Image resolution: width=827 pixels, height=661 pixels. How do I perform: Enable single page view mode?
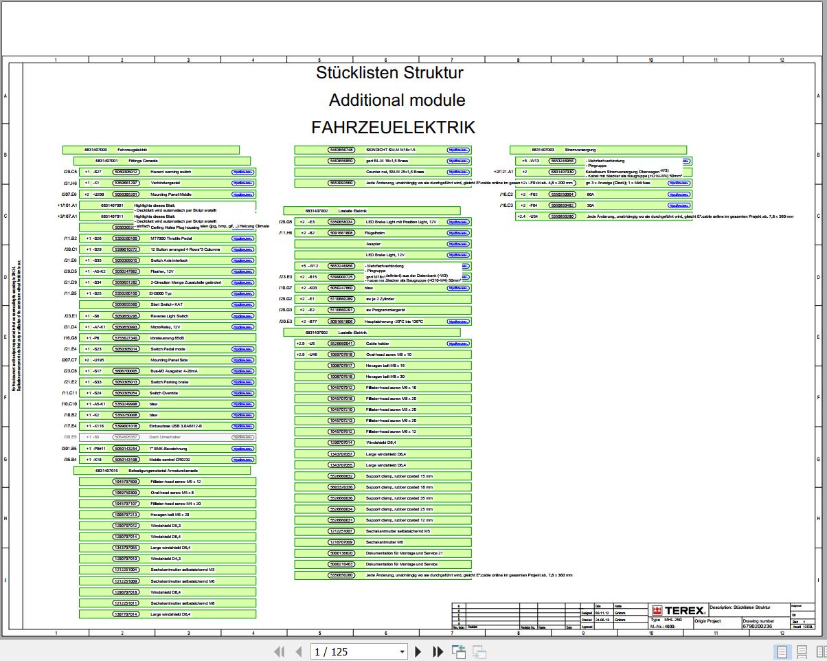point(781,651)
